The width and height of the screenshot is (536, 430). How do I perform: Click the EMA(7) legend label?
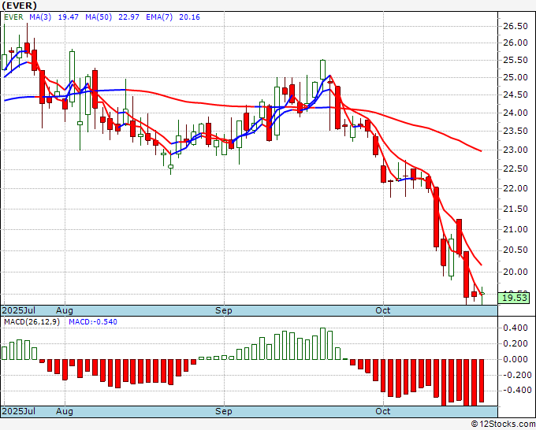coord(159,17)
